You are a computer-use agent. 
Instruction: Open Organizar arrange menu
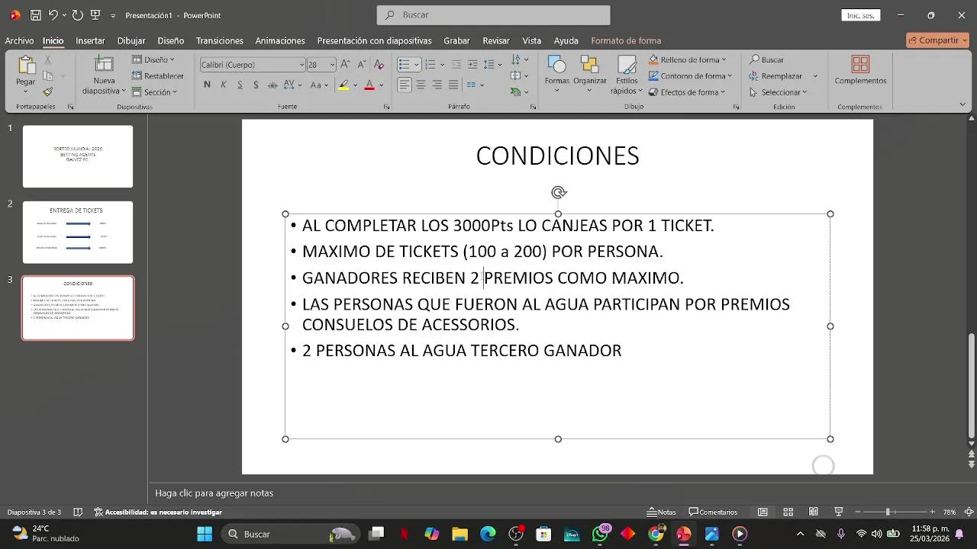[x=589, y=74]
